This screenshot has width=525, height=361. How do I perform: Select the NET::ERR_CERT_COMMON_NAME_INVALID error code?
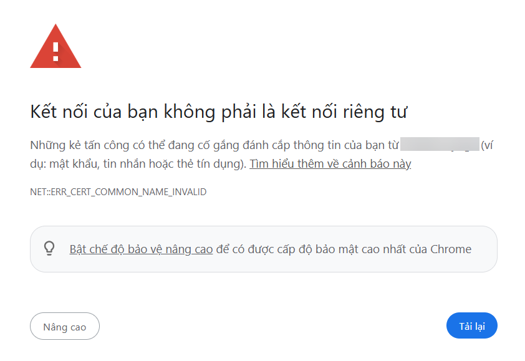(118, 192)
